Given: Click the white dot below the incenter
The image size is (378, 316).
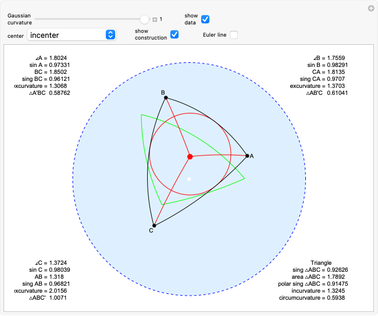Looking at the screenshot, I should (x=189, y=179).
